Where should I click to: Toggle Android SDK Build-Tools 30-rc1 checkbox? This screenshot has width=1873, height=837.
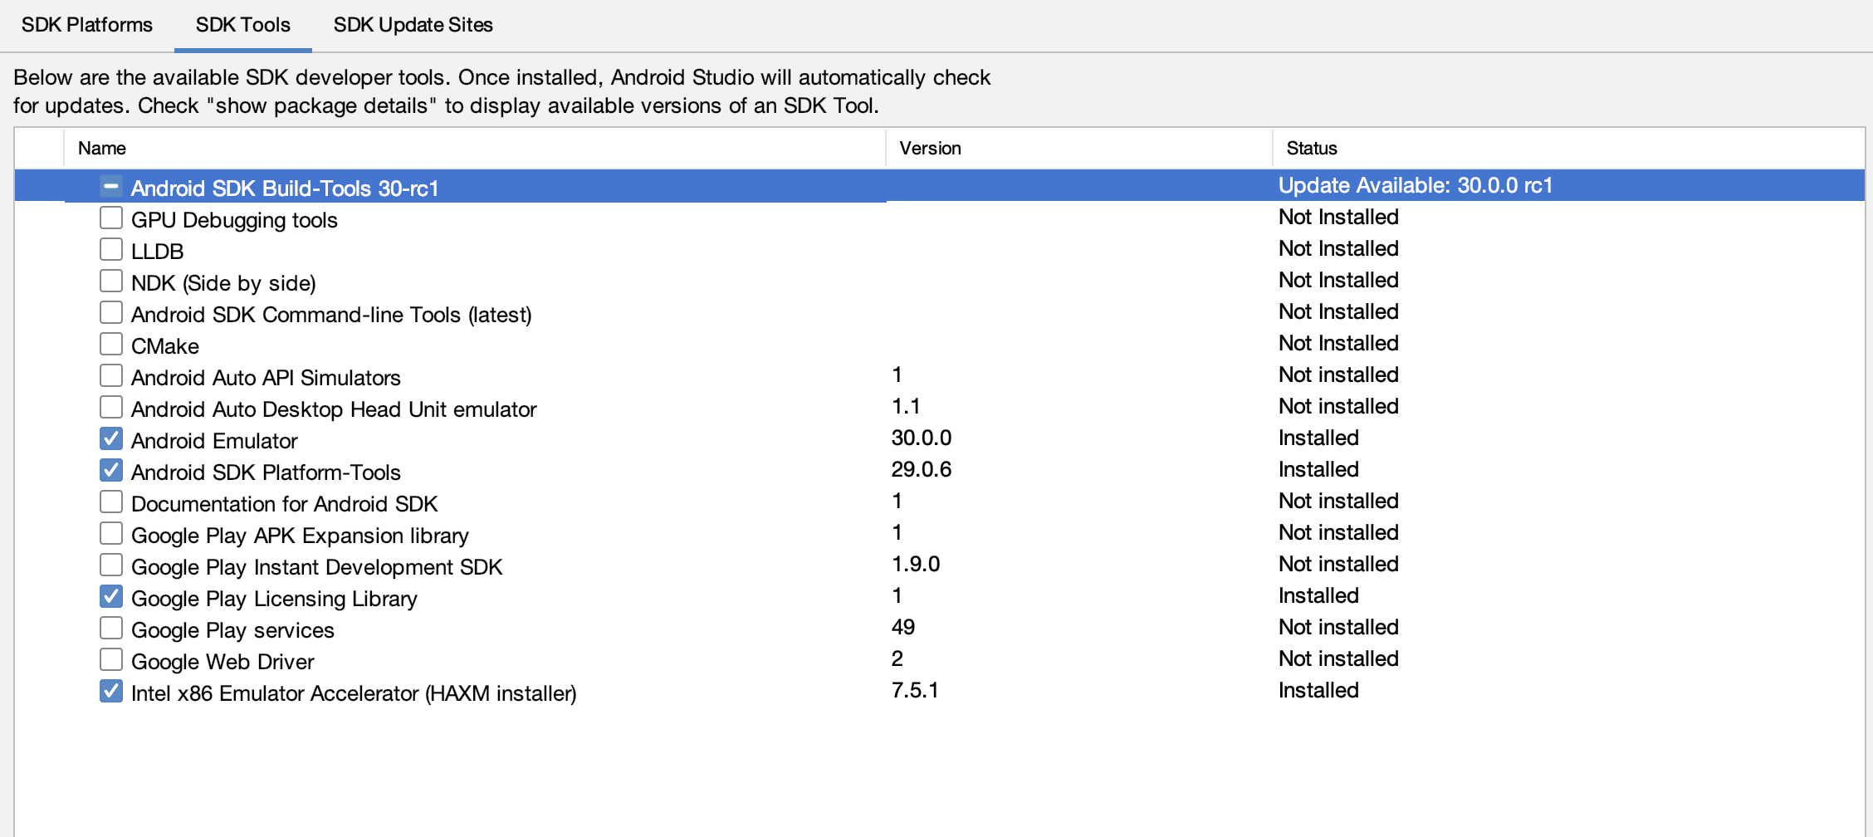(111, 186)
